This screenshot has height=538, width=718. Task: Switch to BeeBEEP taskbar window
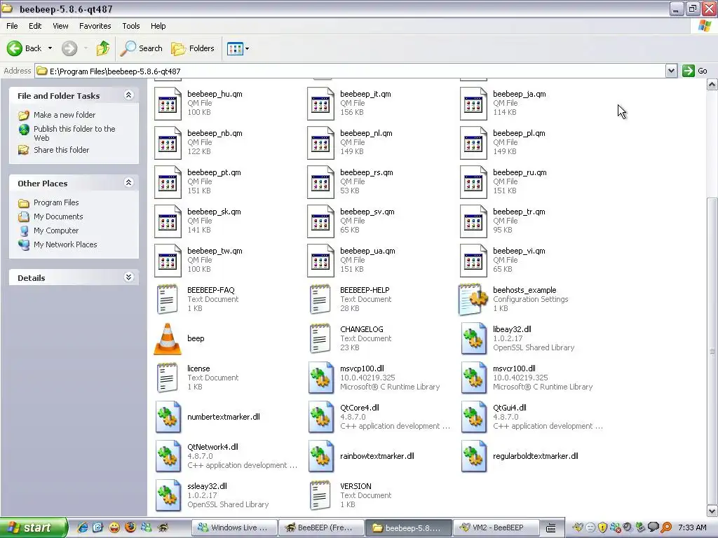pyautogui.click(x=321, y=527)
